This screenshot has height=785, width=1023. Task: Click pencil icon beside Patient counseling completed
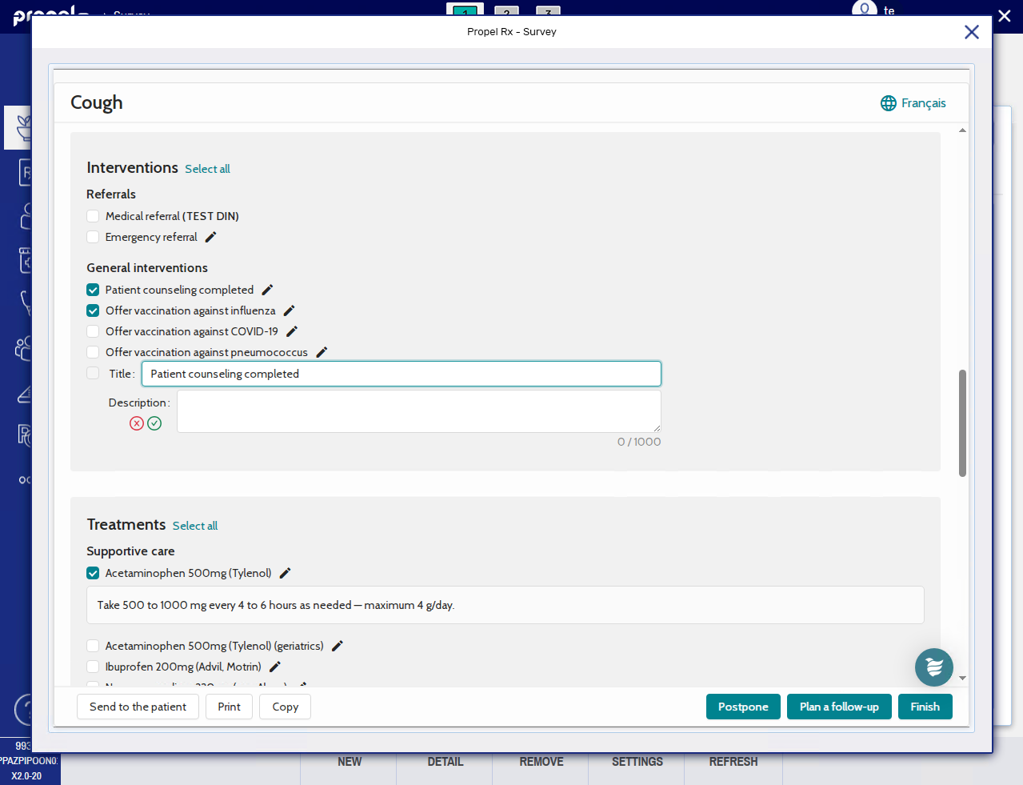[x=267, y=290]
